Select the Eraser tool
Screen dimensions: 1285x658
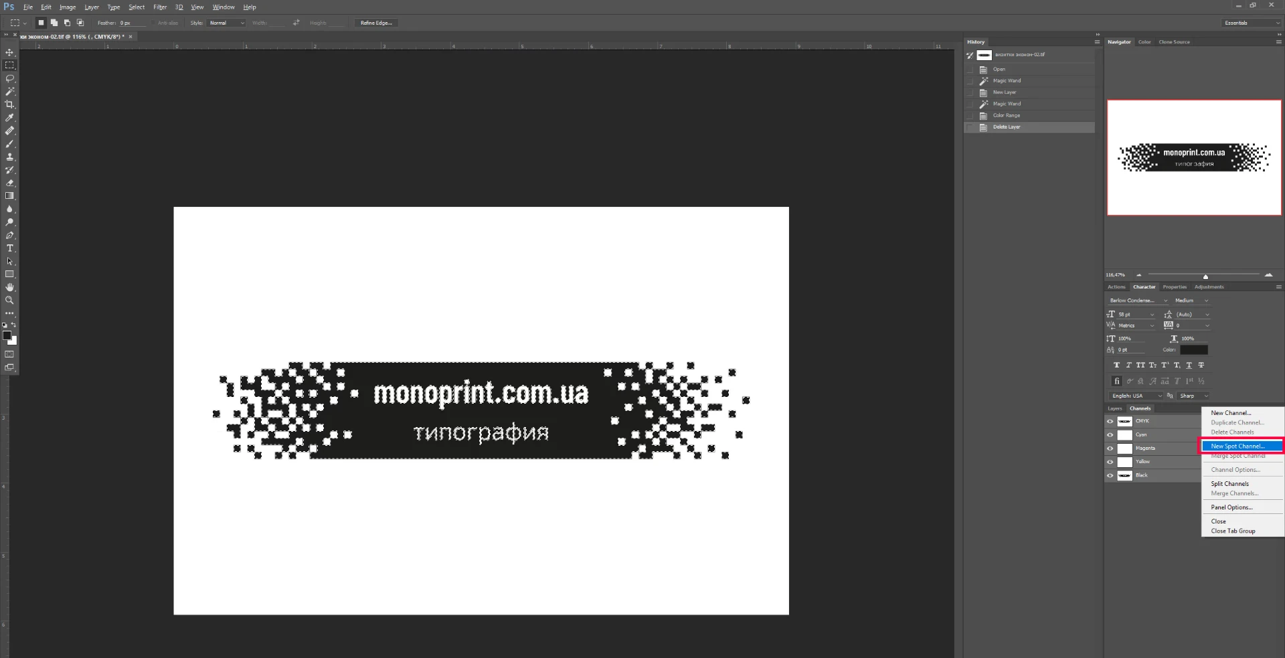click(9, 183)
